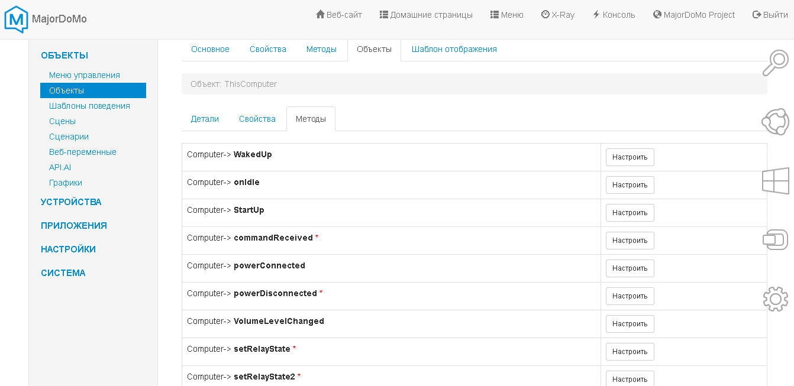Click Настроить for setRelayState2 method
The image size is (794, 386).
click(630, 378)
